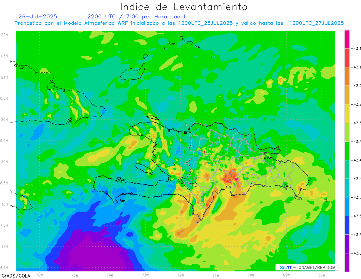361x279 pixels.
Task: Click the "69W" longitude label
Action: pyautogui.click(x=286, y=275)
